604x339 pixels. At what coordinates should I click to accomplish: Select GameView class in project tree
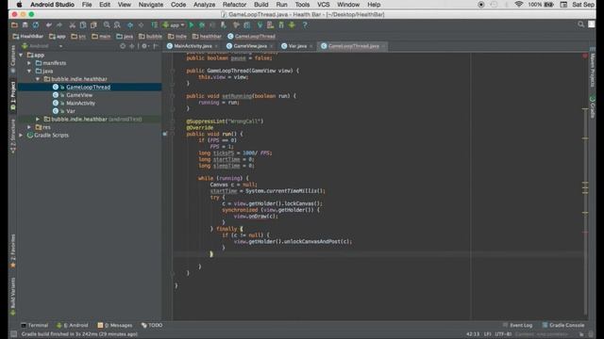[x=79, y=95]
